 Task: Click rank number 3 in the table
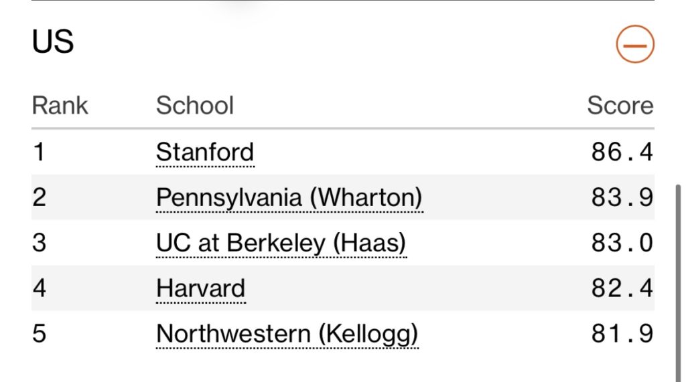tap(39, 244)
